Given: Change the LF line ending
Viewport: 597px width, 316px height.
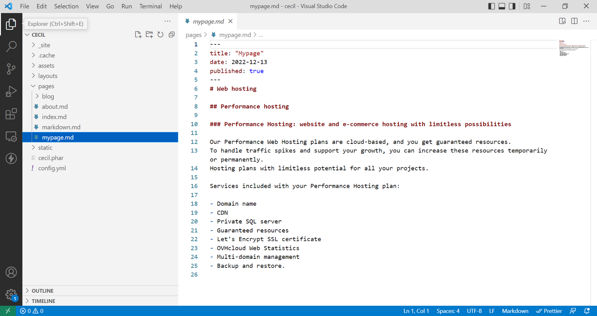Looking at the screenshot, I should coord(492,311).
